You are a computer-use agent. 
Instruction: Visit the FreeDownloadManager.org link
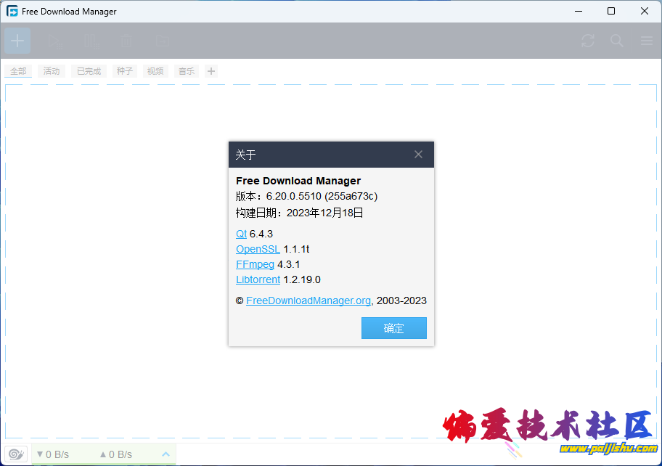(308, 301)
